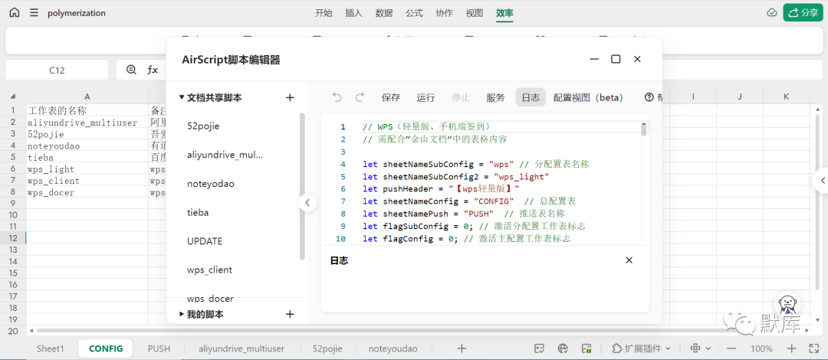
Task: Select the noteyodao script
Action: [211, 184]
